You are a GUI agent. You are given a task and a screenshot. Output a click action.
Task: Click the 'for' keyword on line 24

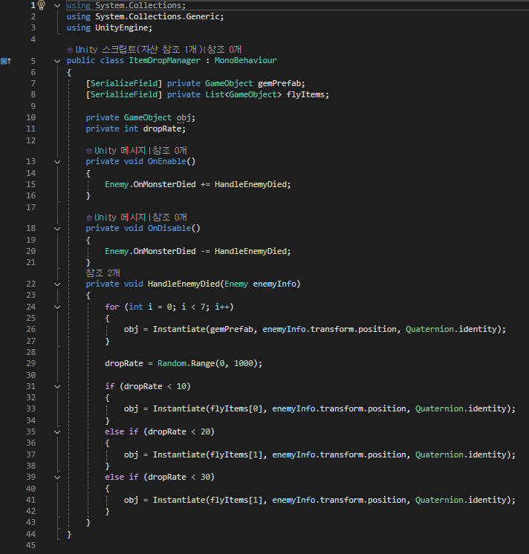tap(112, 307)
